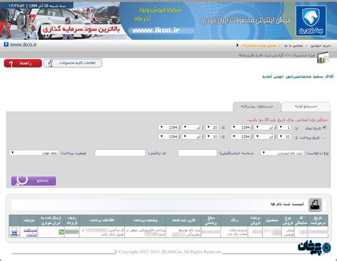Click the www.ikco.ir favicon icon

pyautogui.click(x=6, y=45)
